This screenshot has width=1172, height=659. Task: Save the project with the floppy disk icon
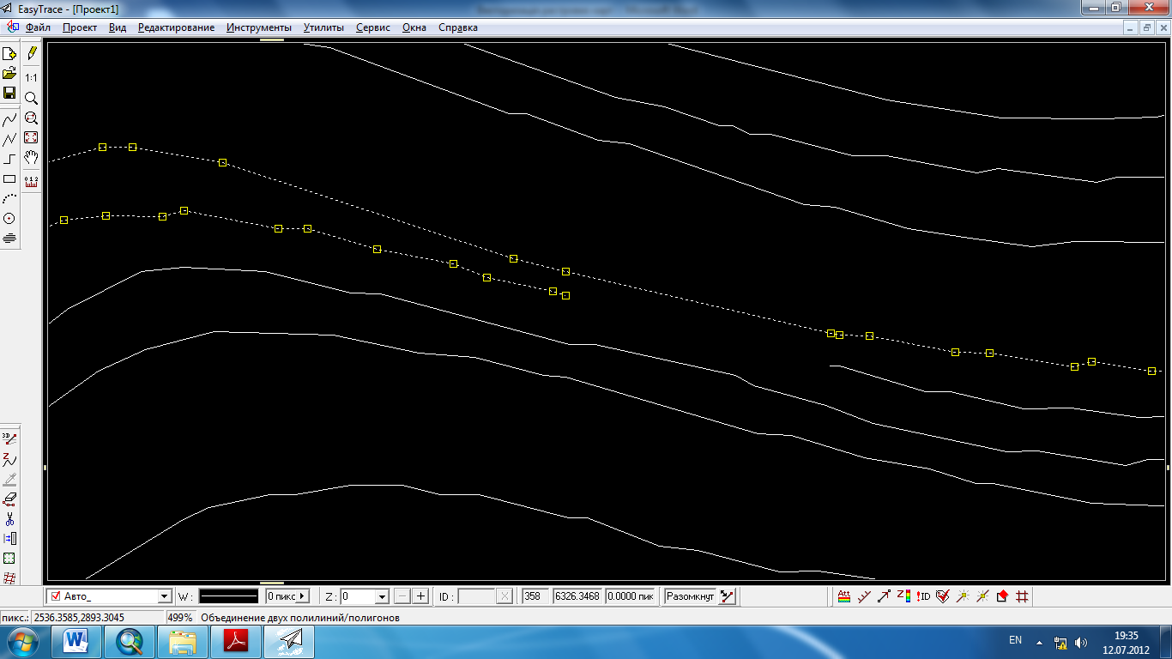(x=9, y=93)
